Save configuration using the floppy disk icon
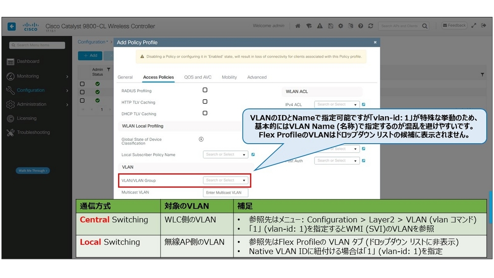Image resolution: width=494 pixels, height=278 pixels. pyautogui.click(x=330, y=26)
